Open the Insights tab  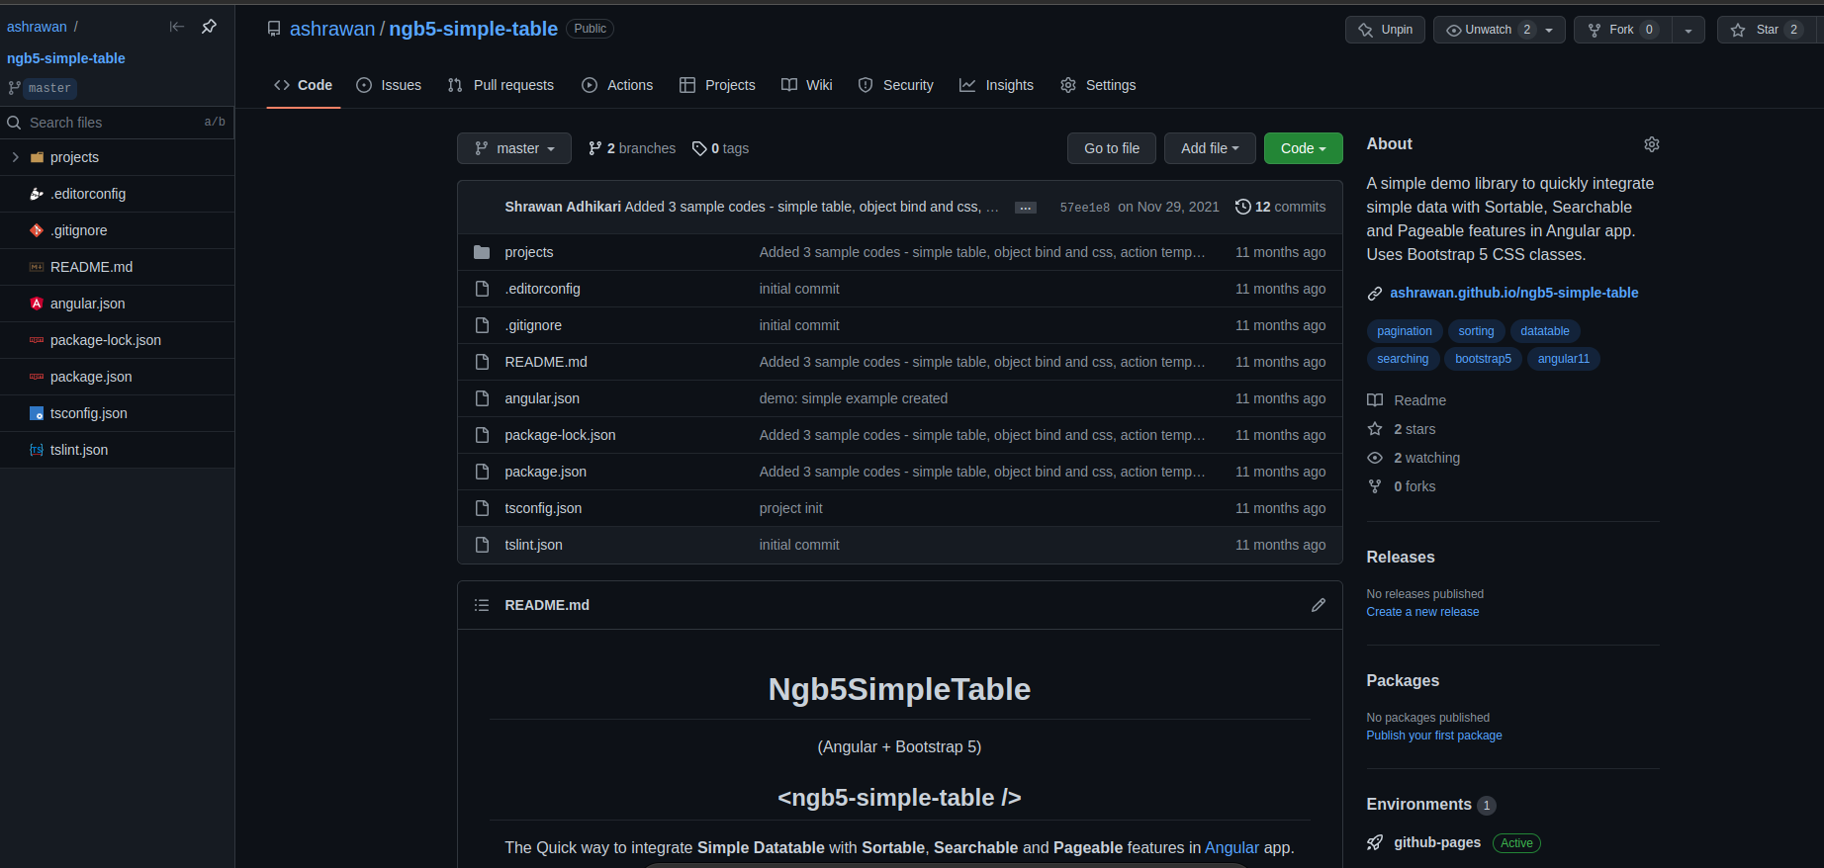[x=996, y=85]
